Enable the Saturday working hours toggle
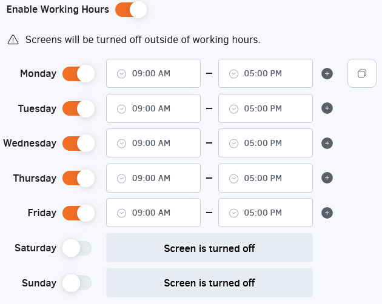This screenshot has width=382, height=304. pos(77,248)
